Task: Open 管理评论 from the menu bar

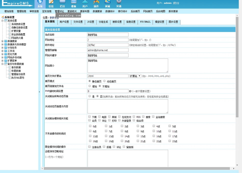Action: (x=59, y=11)
